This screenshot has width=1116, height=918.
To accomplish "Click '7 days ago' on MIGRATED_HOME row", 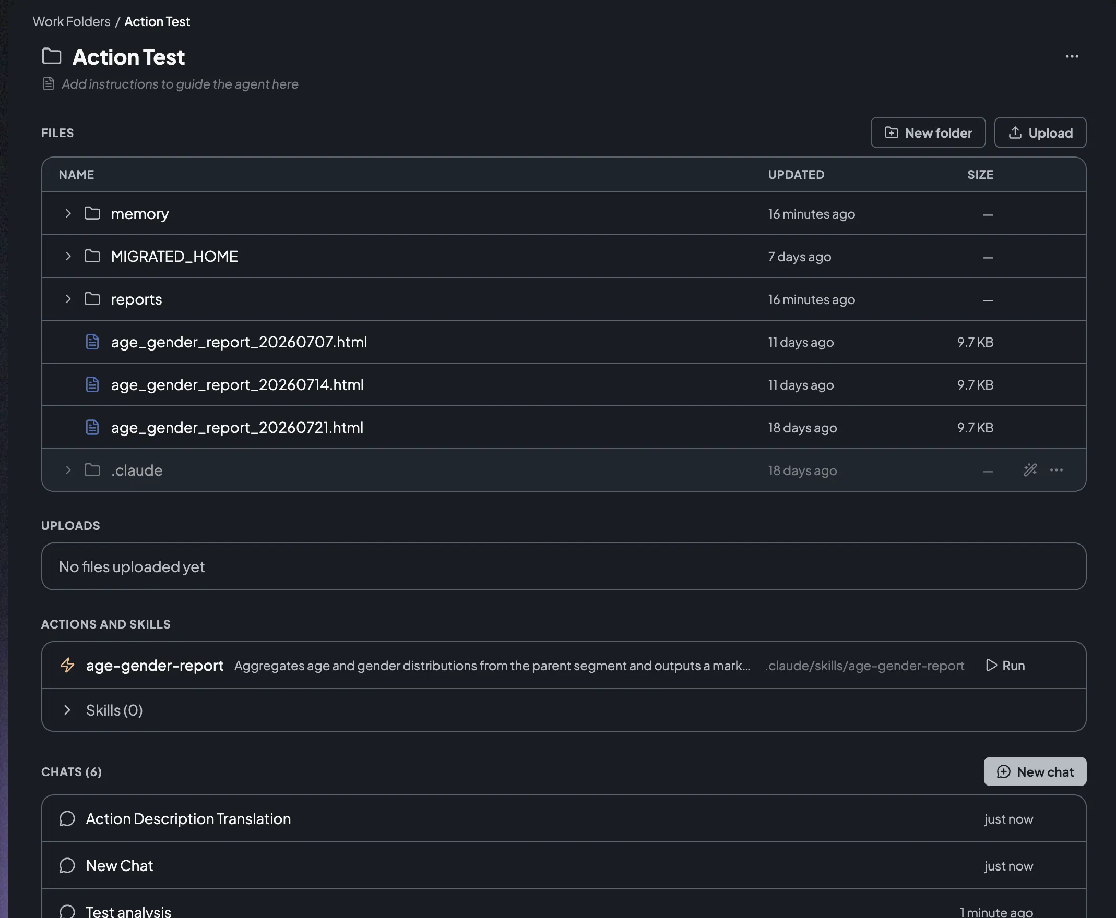I will click(800, 257).
